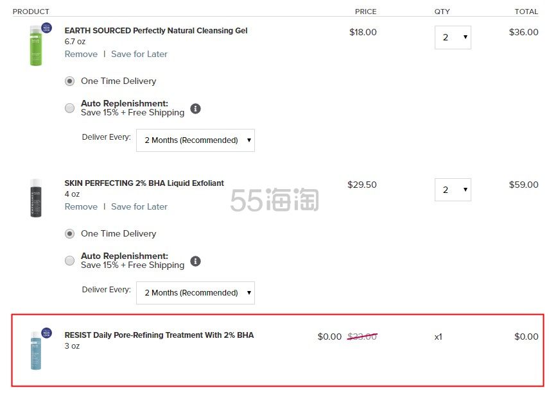The width and height of the screenshot is (549, 400).
Task: Select Auto Replenishment for Cleansing Gel
Action: 70,108
